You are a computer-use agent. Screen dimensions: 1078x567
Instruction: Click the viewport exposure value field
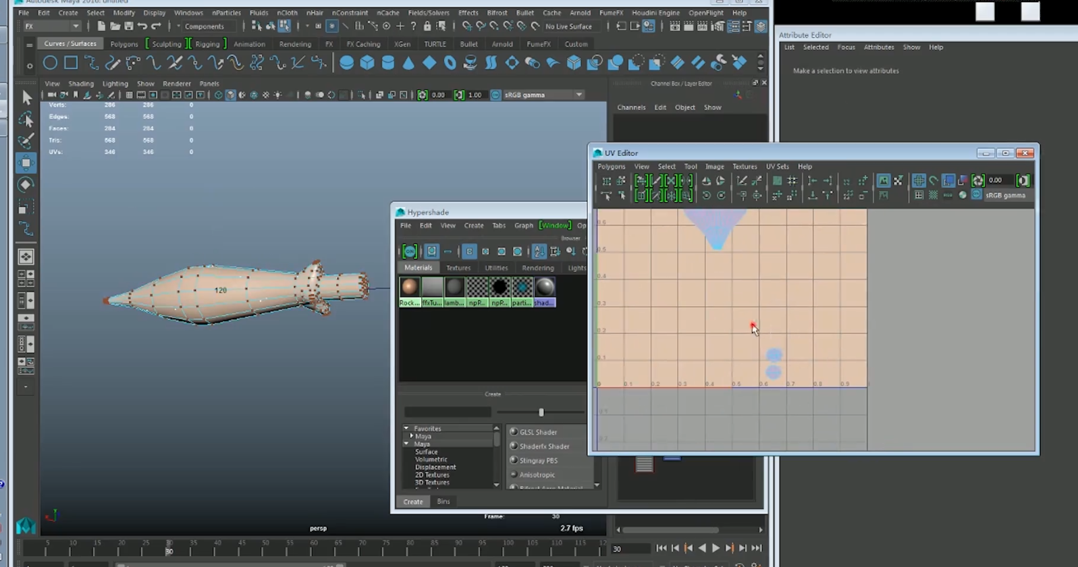click(438, 95)
